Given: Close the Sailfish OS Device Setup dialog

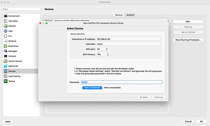Looking at the screenshot, I should click(x=40, y=23).
